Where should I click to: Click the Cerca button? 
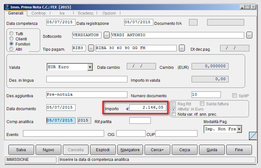tap(184, 150)
